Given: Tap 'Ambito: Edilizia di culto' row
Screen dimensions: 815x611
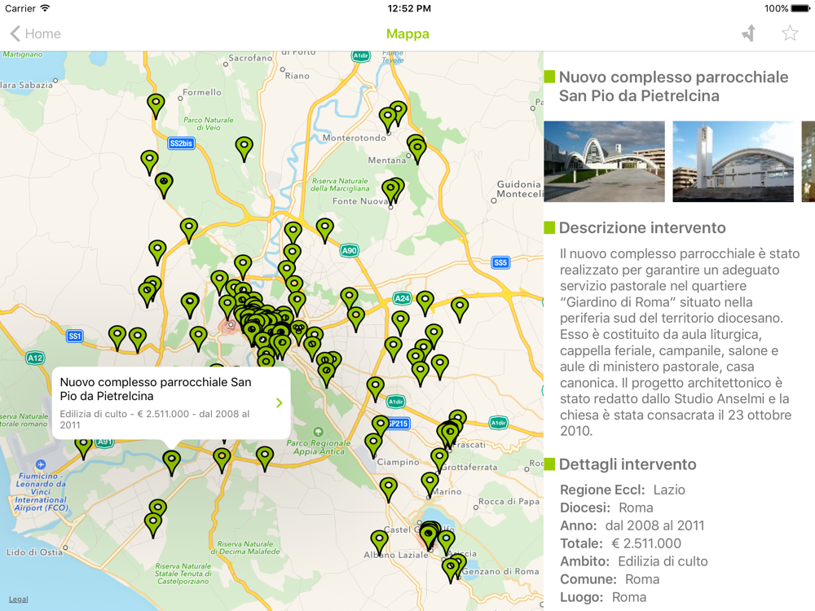Looking at the screenshot, I should (x=633, y=561).
